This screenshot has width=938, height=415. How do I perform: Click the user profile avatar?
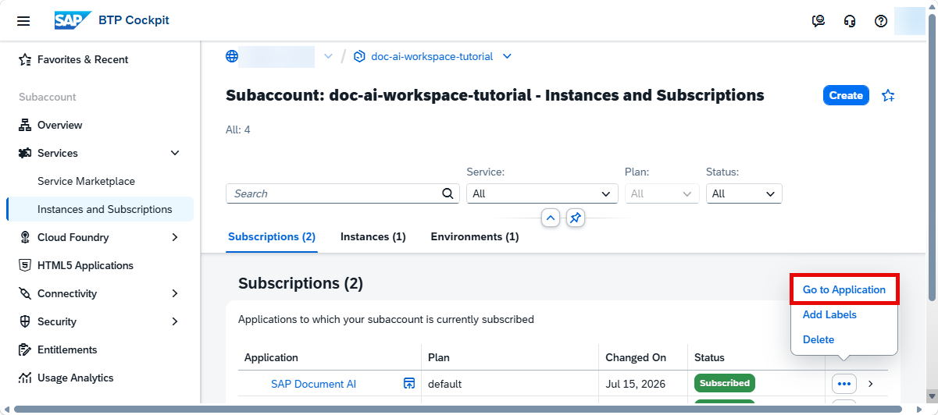(909, 21)
